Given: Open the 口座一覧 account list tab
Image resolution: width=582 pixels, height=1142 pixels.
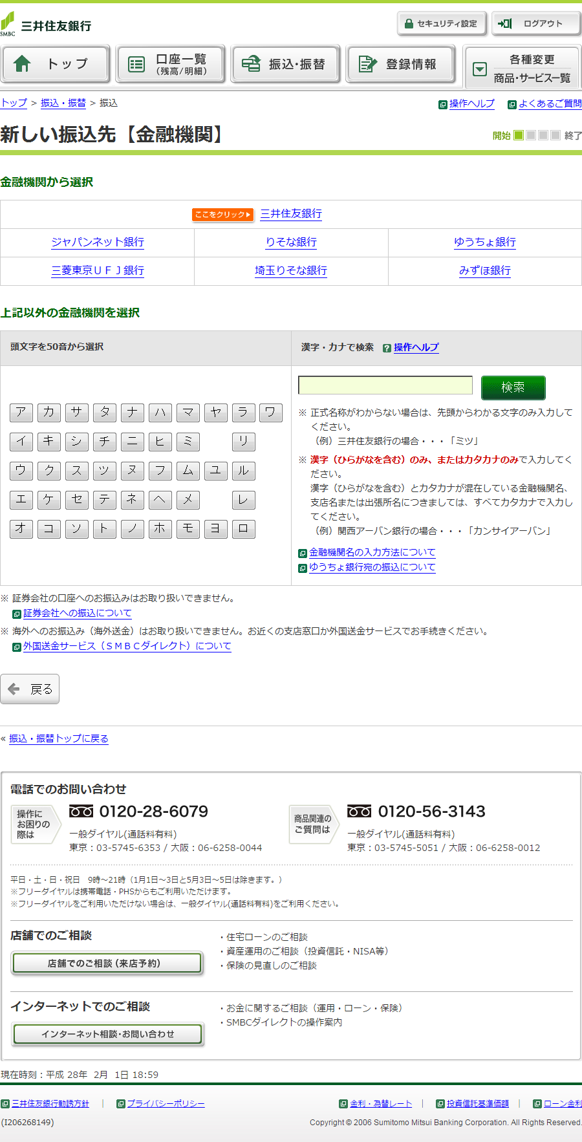Looking at the screenshot, I should tap(171, 63).
